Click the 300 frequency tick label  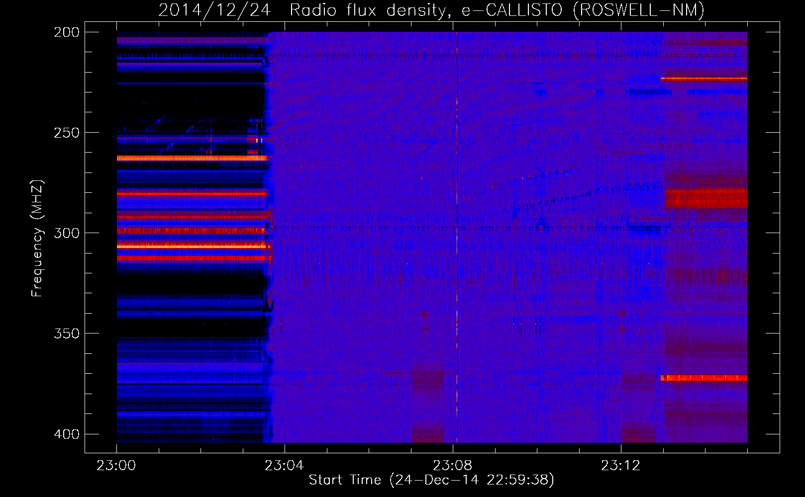(67, 233)
